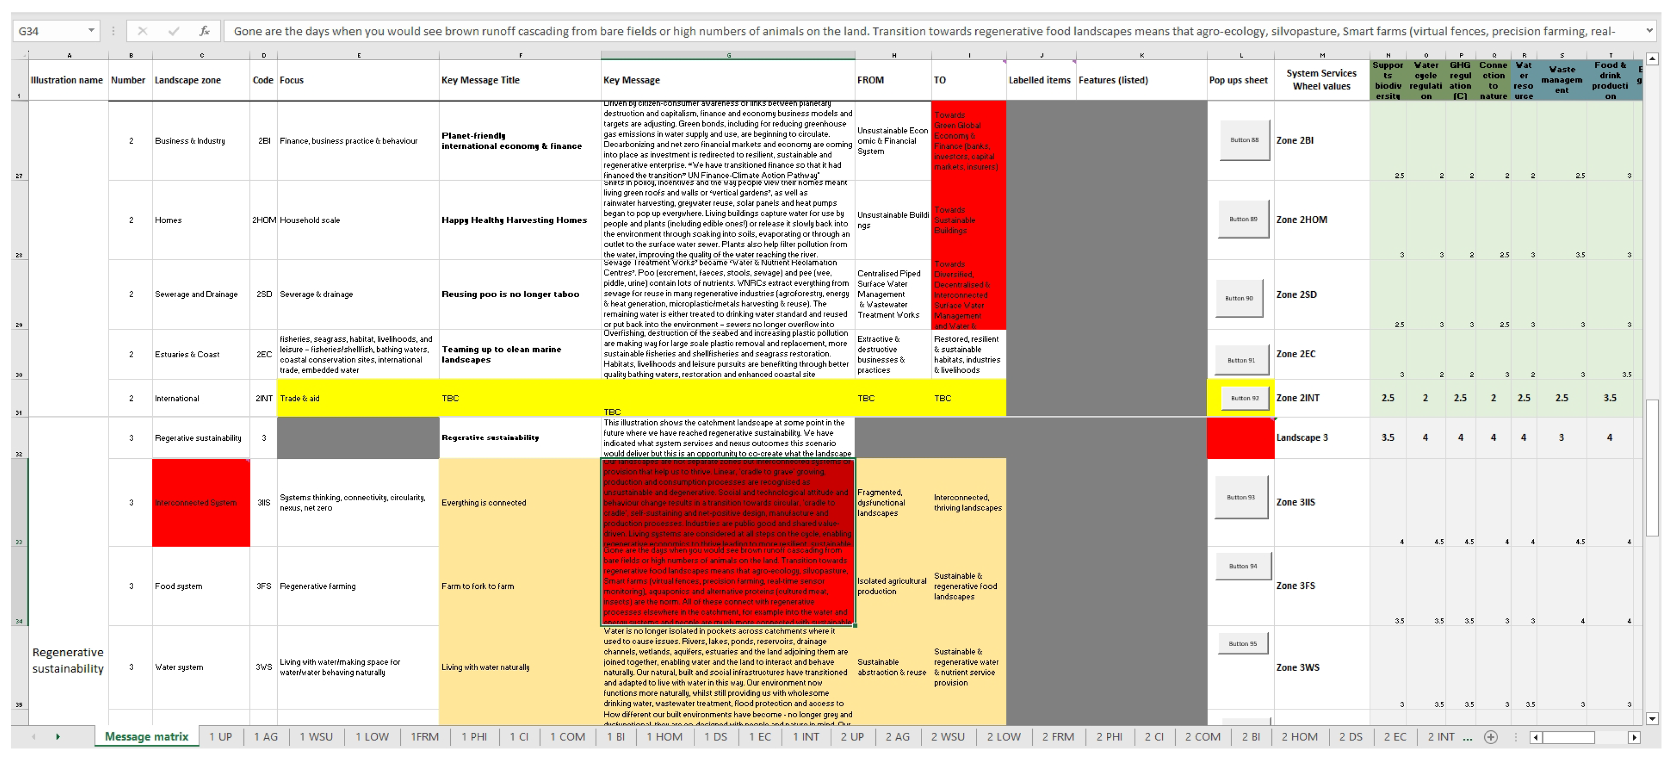Click the Enter checkmark icon
Viewport: 1676px width, 763px height.
[x=173, y=31]
